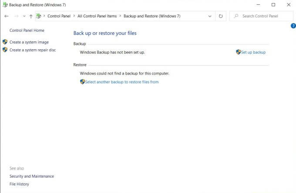Select another backup to restore files from
The height and width of the screenshot is (193, 296).
pos(122,82)
